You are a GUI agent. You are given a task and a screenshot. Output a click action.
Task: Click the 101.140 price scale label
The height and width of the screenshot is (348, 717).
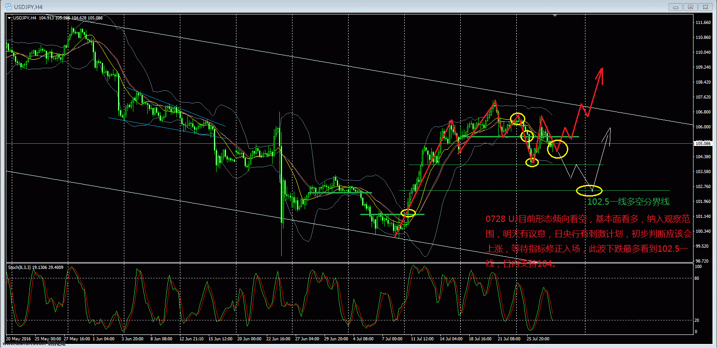pos(703,216)
